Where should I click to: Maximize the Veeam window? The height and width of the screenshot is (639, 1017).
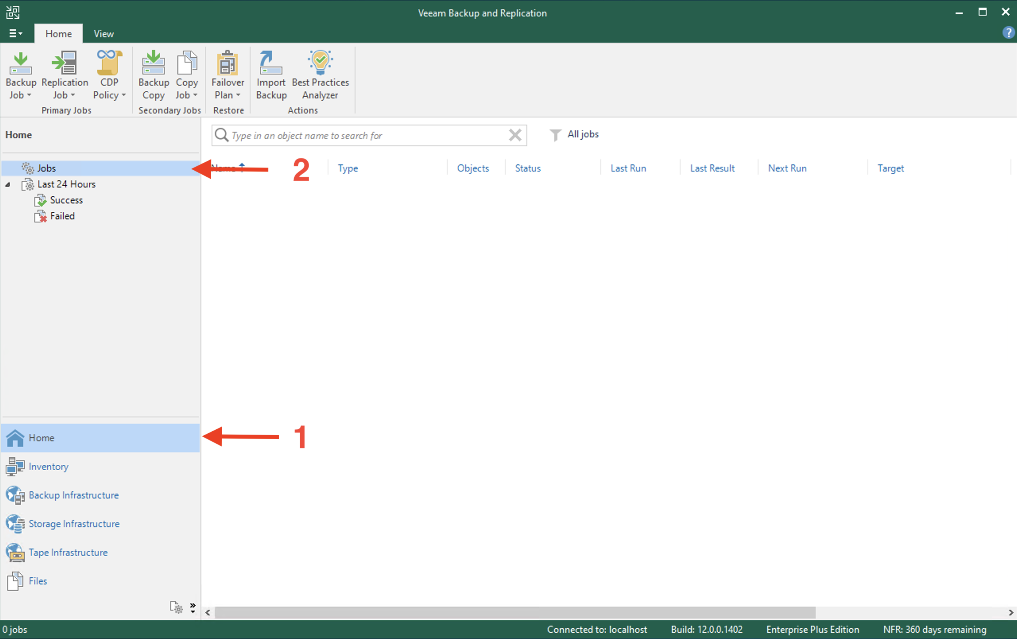click(x=982, y=12)
